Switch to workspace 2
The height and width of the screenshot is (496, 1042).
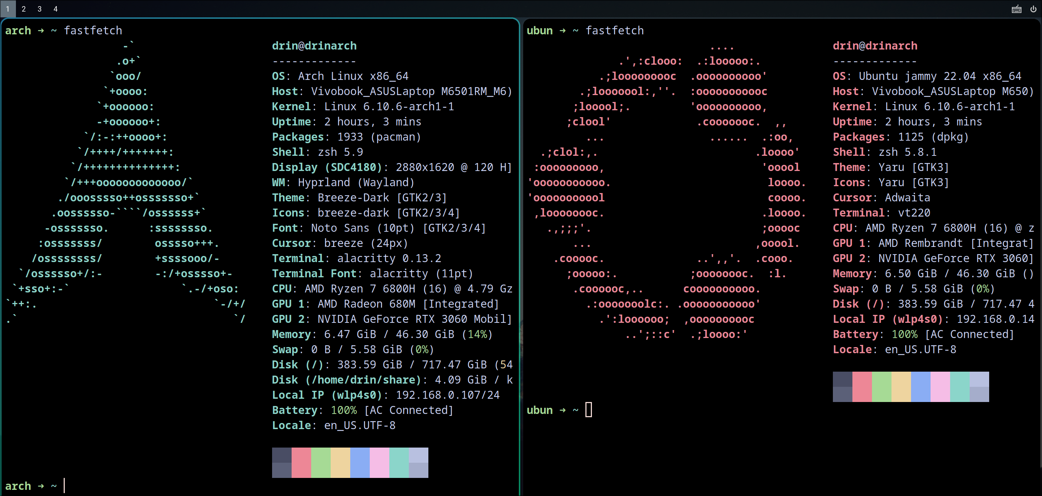pos(24,9)
